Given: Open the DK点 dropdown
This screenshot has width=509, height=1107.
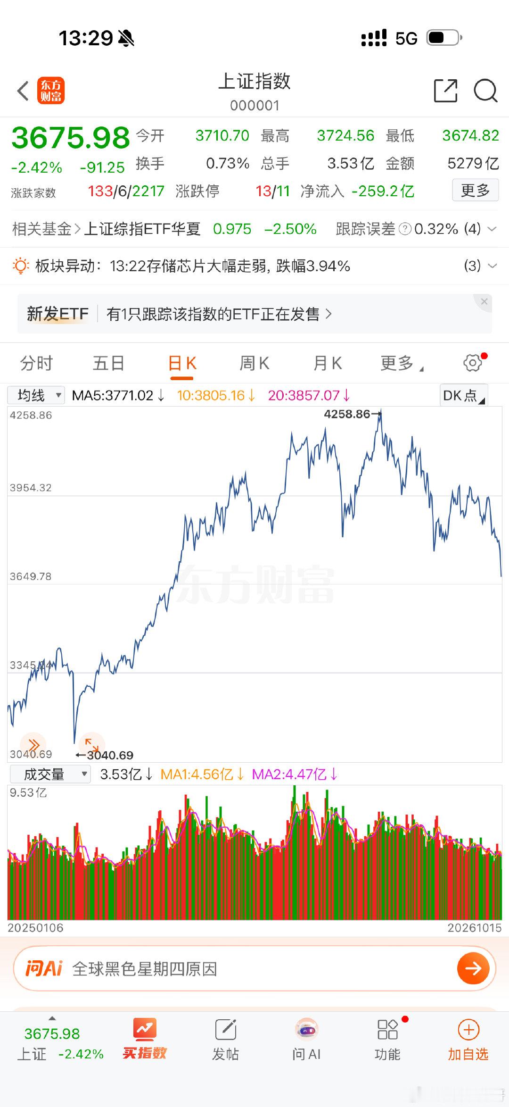Looking at the screenshot, I should (464, 395).
